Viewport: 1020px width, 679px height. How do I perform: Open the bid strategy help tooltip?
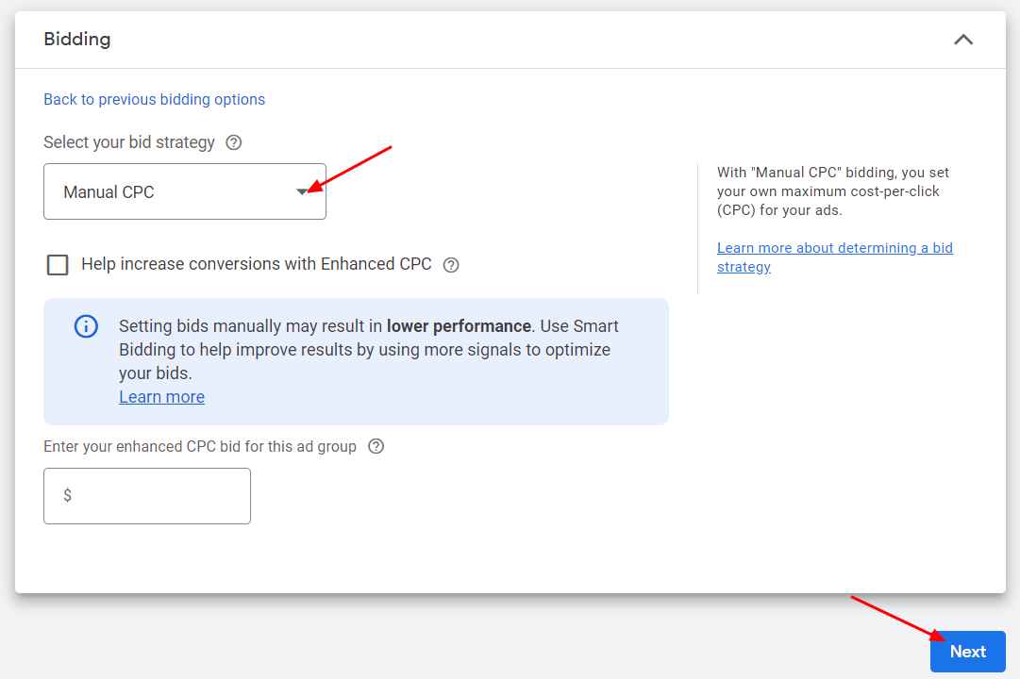(233, 142)
